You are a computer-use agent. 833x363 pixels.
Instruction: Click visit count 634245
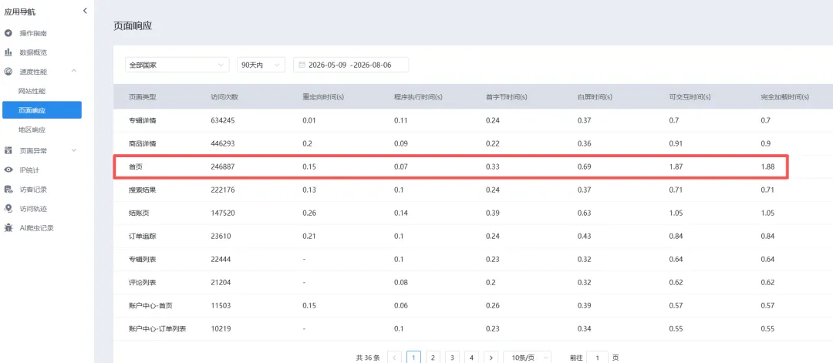click(x=223, y=120)
